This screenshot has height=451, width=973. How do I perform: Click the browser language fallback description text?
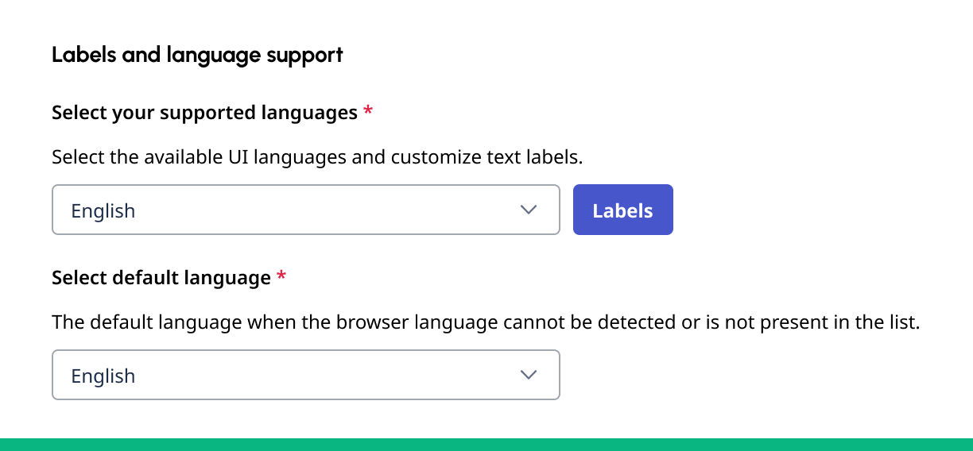click(x=485, y=323)
